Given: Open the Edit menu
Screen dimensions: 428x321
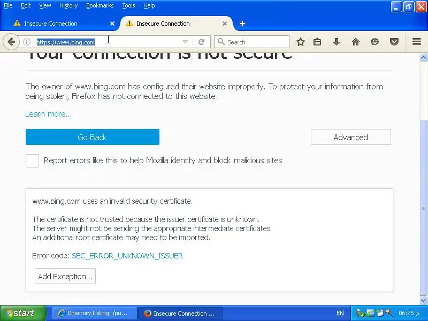Looking at the screenshot, I should tap(26, 5).
